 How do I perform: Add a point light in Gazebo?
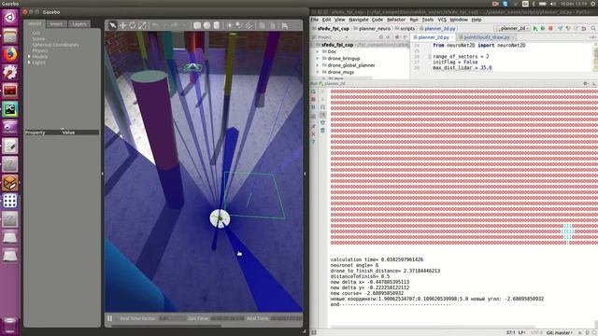click(229, 25)
